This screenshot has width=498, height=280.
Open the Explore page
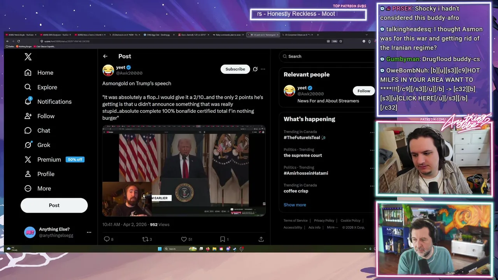41,87
